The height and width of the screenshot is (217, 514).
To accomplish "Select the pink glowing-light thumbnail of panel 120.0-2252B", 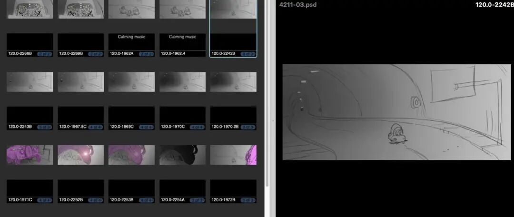I will pos(80,155).
